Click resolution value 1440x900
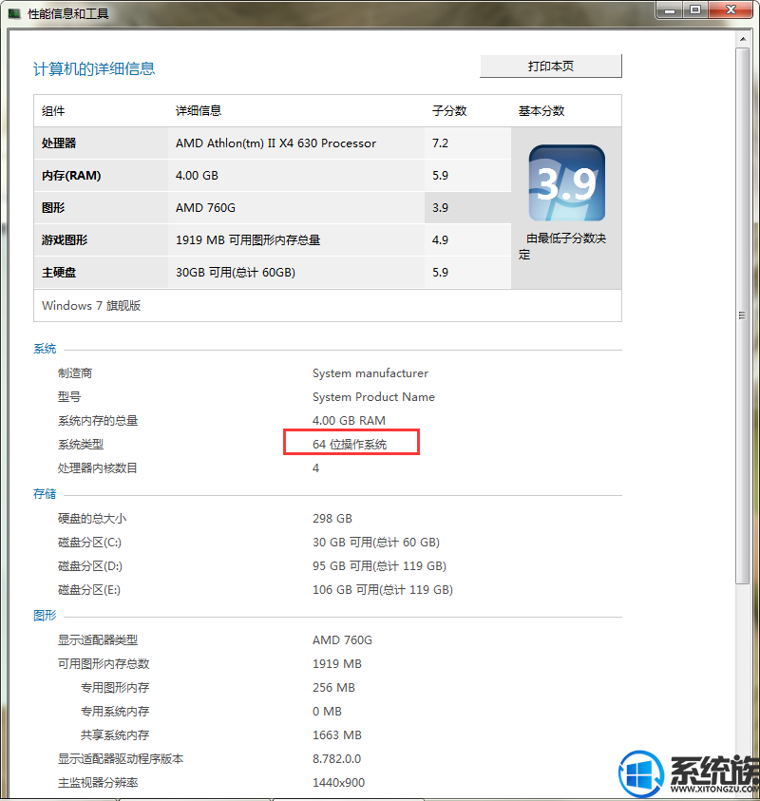Viewport: 760px width, 801px height. (338, 782)
